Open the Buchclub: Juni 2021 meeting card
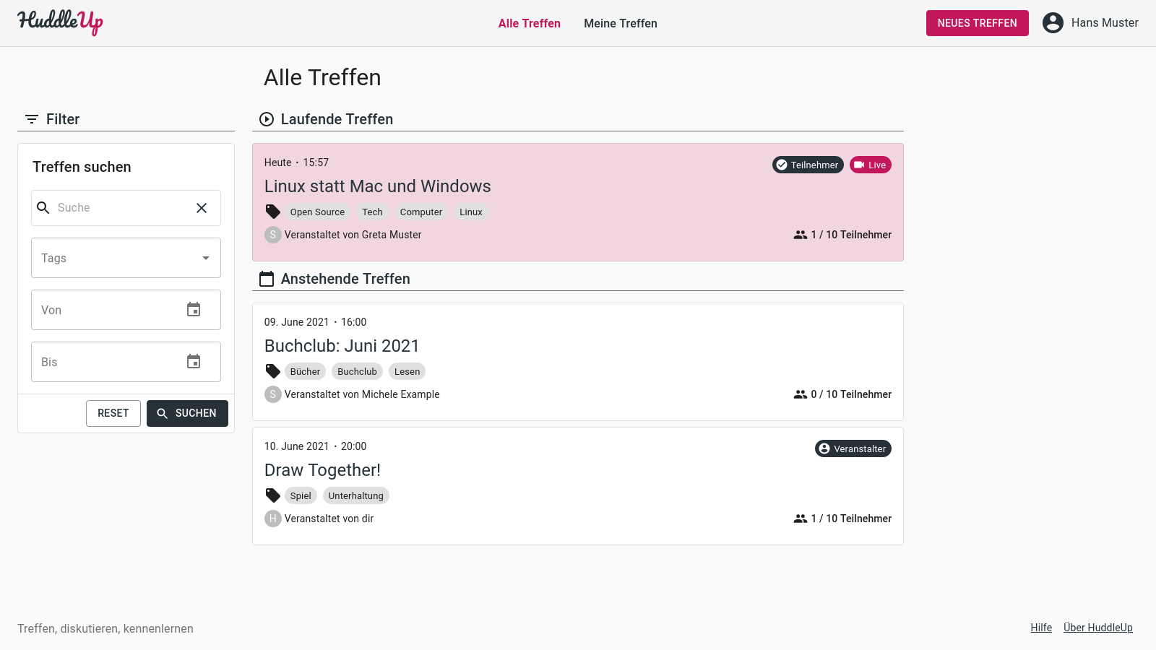The image size is (1156, 650). (x=578, y=362)
